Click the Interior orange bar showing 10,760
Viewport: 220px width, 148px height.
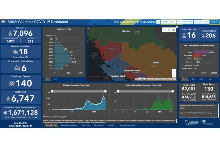click(x=195, y=59)
